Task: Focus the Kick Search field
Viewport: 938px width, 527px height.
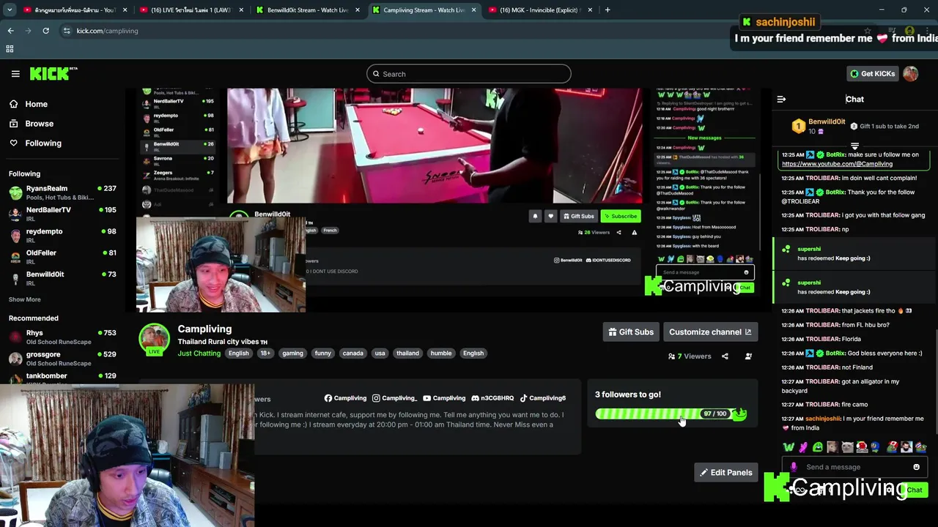Action: (x=469, y=74)
